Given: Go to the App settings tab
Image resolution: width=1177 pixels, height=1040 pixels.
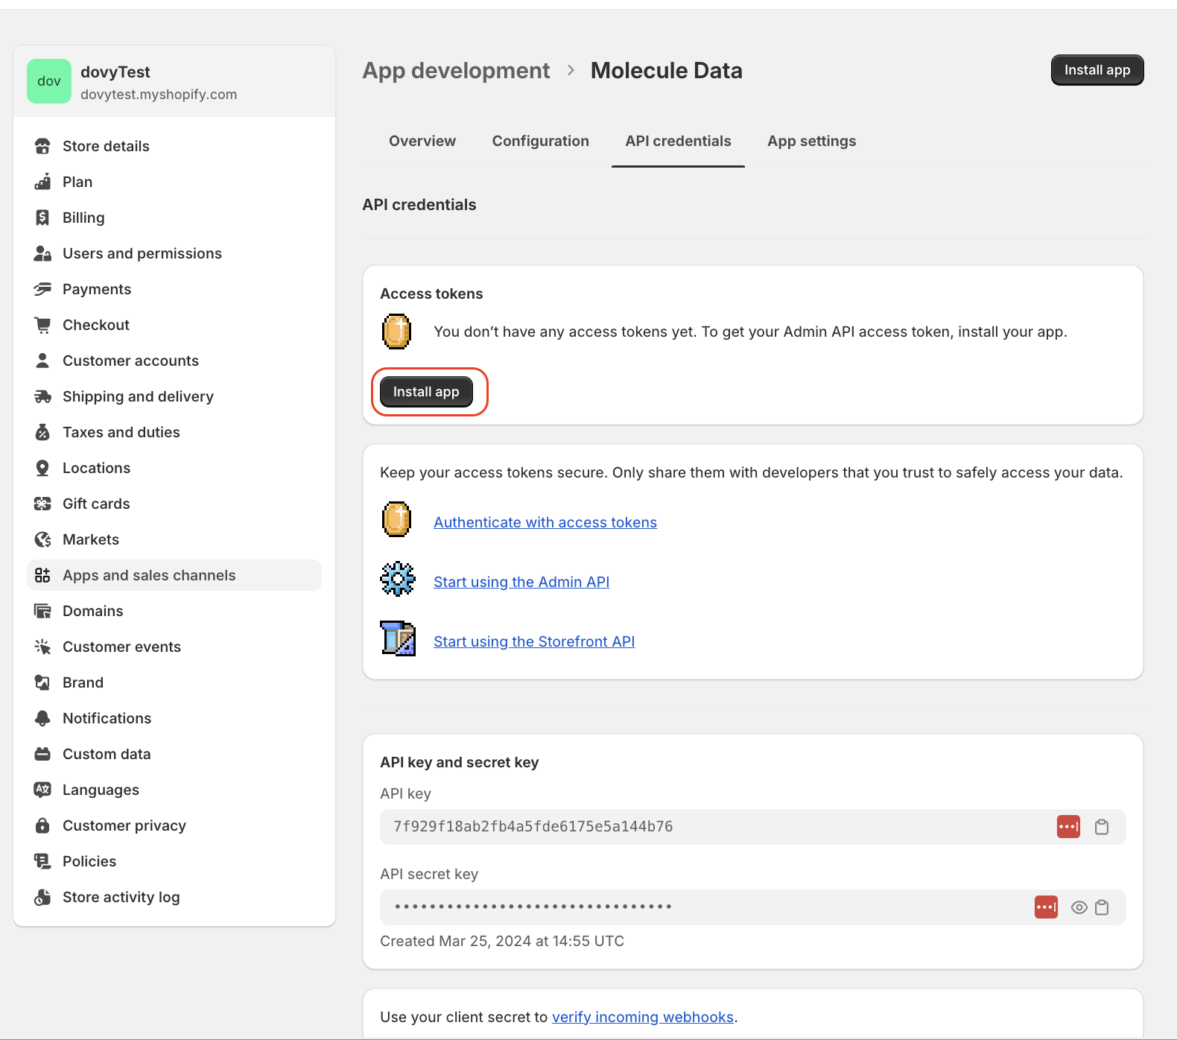Looking at the screenshot, I should tap(811, 141).
